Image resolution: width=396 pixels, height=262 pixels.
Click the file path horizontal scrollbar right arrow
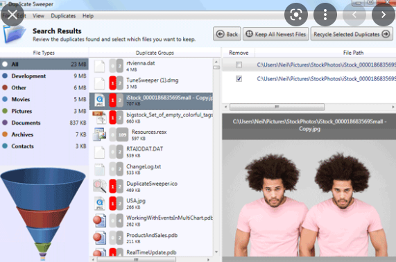[x=393, y=107]
